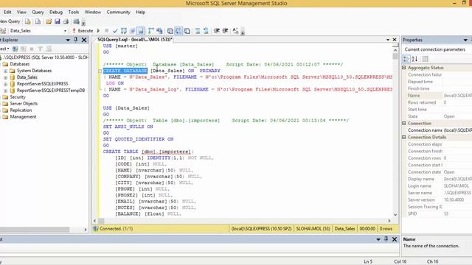Open the active files list dropdown arrow
Viewport: 472px width, 265px height.
pos(388,40)
